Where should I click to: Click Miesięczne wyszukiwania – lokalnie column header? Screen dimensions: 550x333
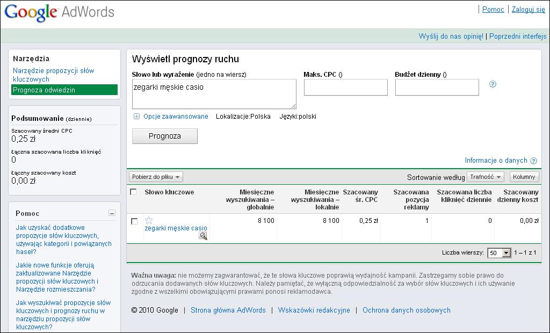[315, 200]
